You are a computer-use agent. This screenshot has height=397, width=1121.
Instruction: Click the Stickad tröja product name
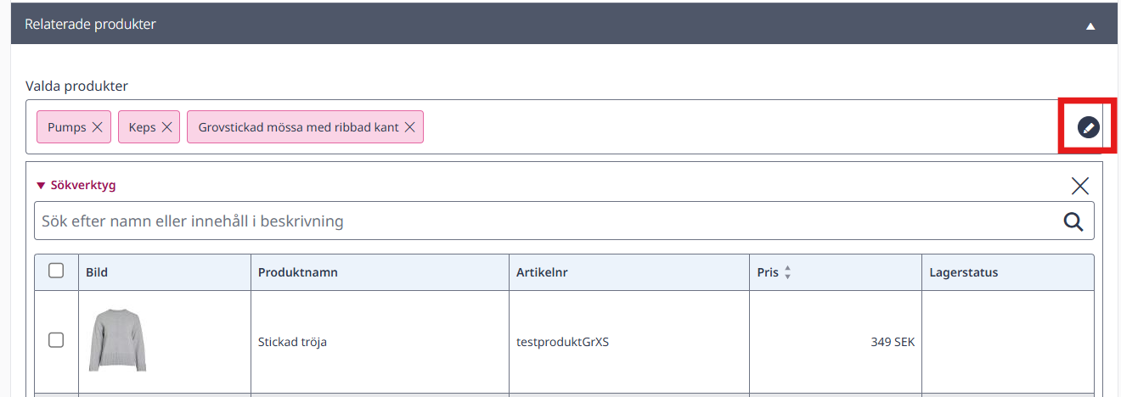(292, 343)
